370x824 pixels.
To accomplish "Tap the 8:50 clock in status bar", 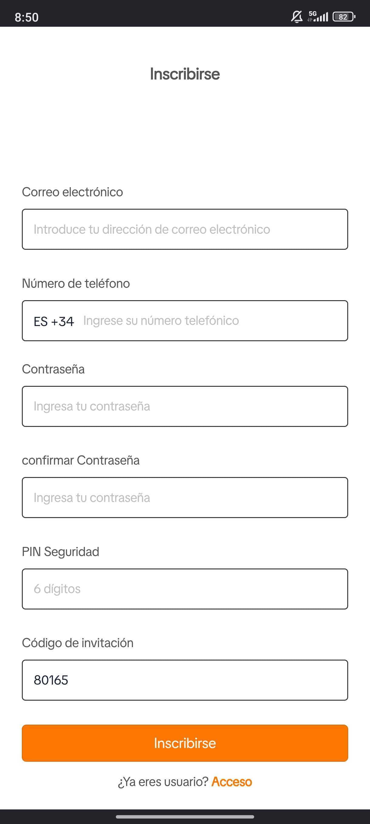I will click(26, 17).
